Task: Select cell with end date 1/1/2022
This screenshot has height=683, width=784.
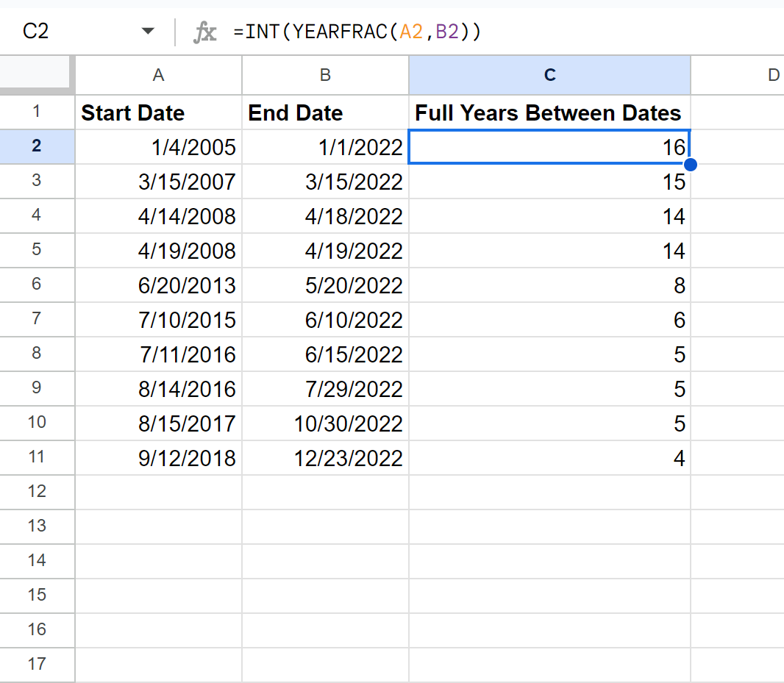Action: point(326,147)
